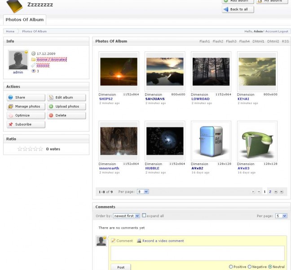
Task: Click the album book icon beside Zzzzzzzz
Action: [14, 6]
